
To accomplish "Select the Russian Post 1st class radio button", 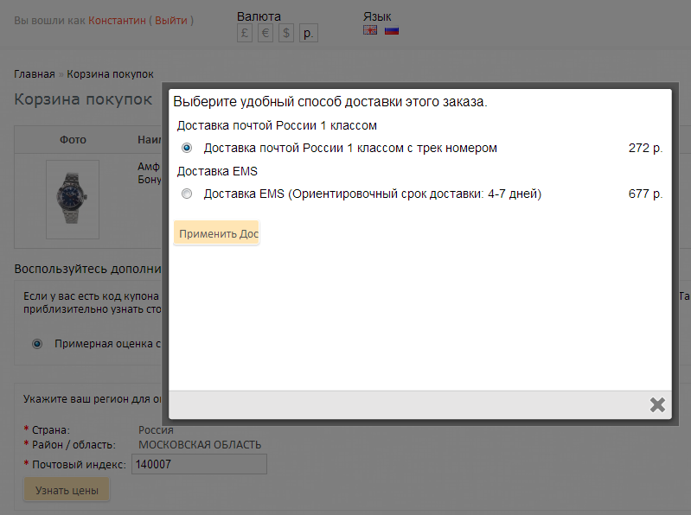I will [x=187, y=148].
